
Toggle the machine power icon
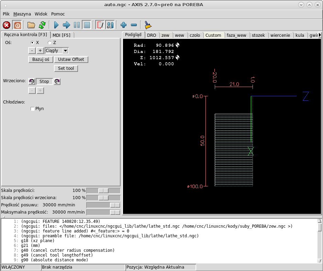click(17, 25)
